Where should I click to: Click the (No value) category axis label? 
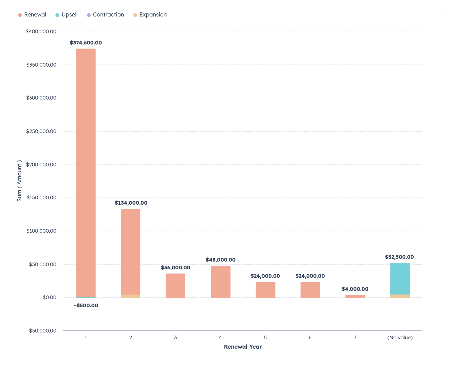400,337
